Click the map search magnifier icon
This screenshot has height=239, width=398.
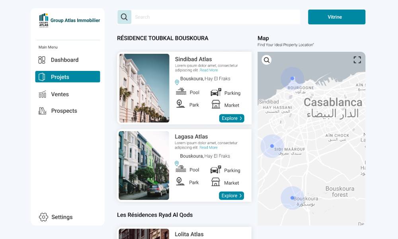click(267, 60)
